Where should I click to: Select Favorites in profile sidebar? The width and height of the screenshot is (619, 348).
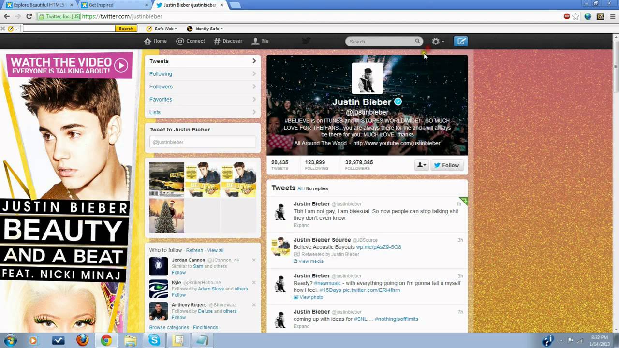click(203, 99)
